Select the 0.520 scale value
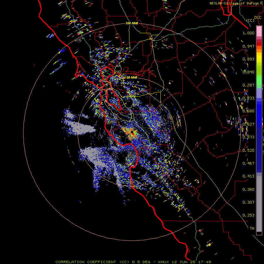Viewport: 264px width, 264px height. pyautogui.click(x=248, y=150)
